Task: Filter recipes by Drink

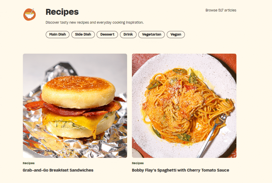Action: pyautogui.click(x=128, y=34)
